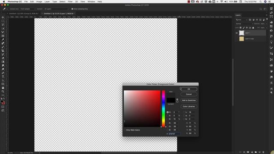Click the hue spectrum slider
This screenshot has width=274, height=154.
tap(163, 109)
